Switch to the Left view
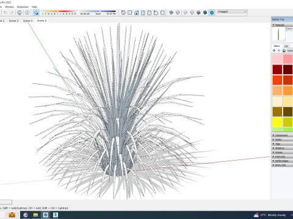293x219 pixels. (x=156, y=13)
